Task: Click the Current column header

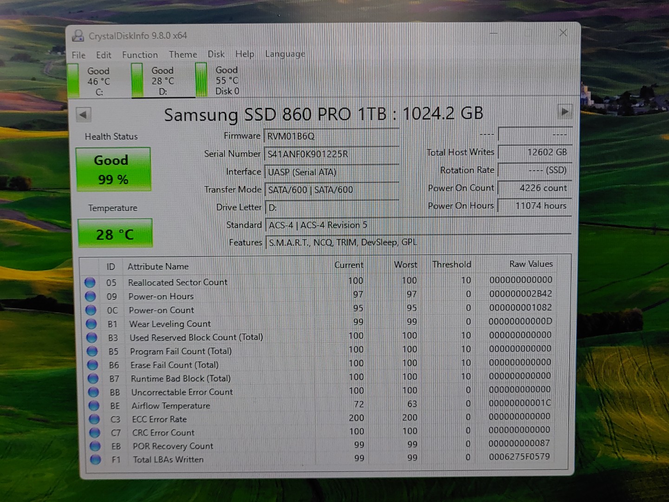Action: (x=349, y=265)
